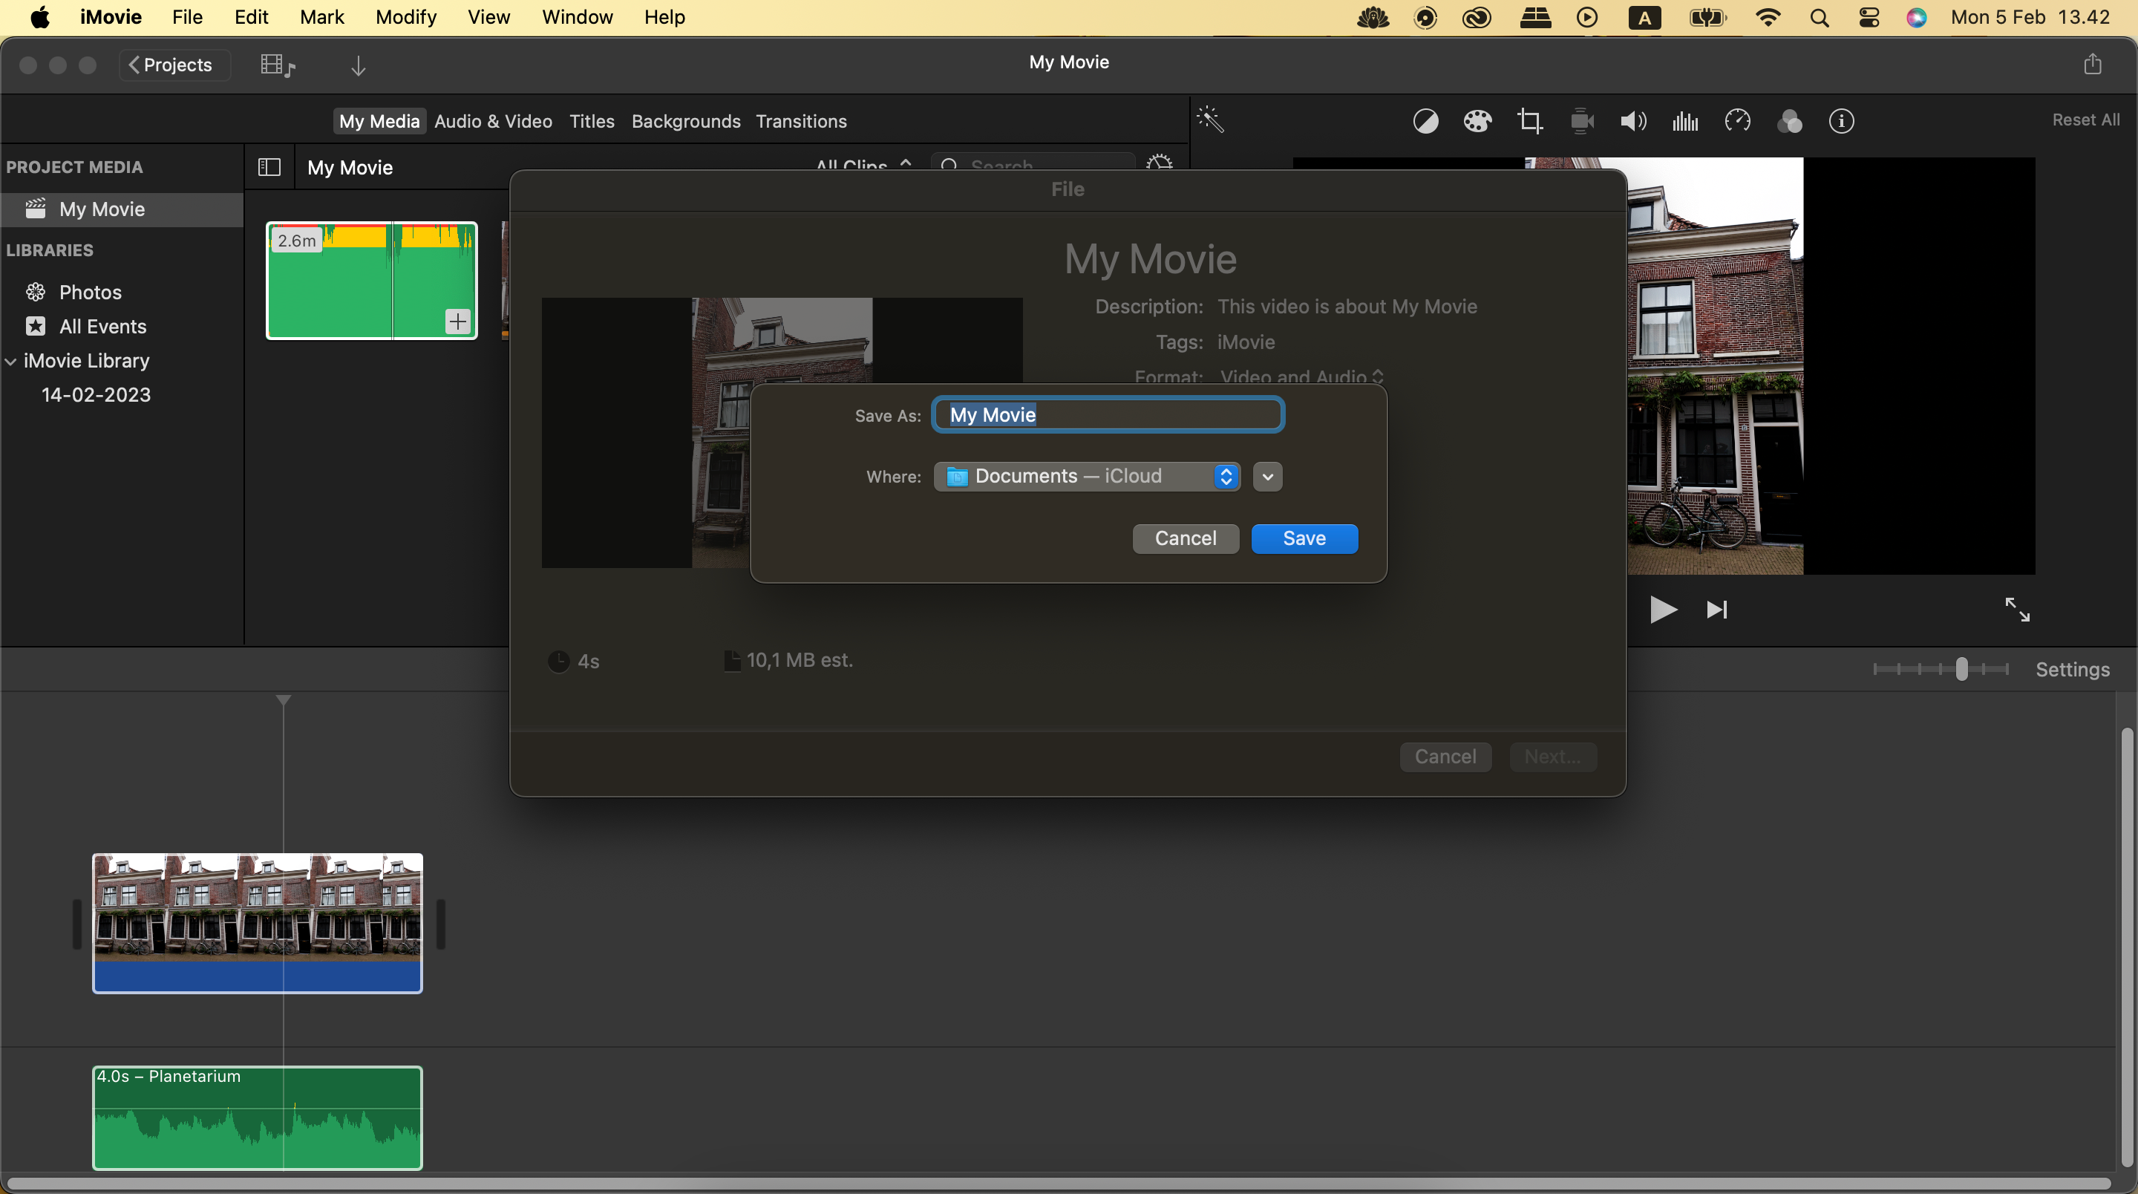Click the Share icon in the toolbar

coord(2093,64)
